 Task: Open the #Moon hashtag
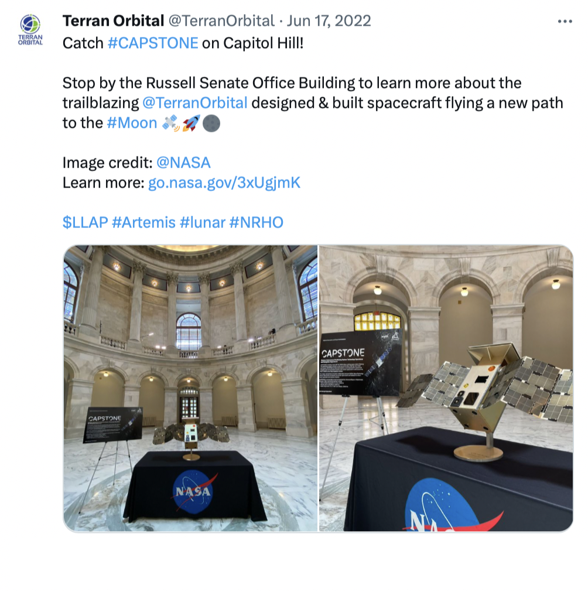pos(132,123)
